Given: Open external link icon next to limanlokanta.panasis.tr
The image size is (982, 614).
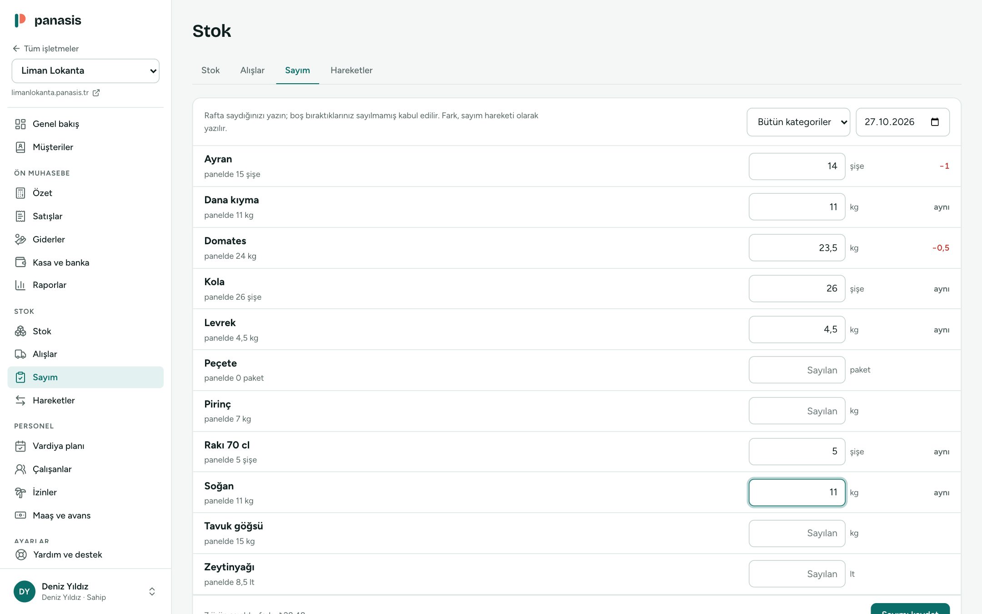Looking at the screenshot, I should pyautogui.click(x=96, y=93).
